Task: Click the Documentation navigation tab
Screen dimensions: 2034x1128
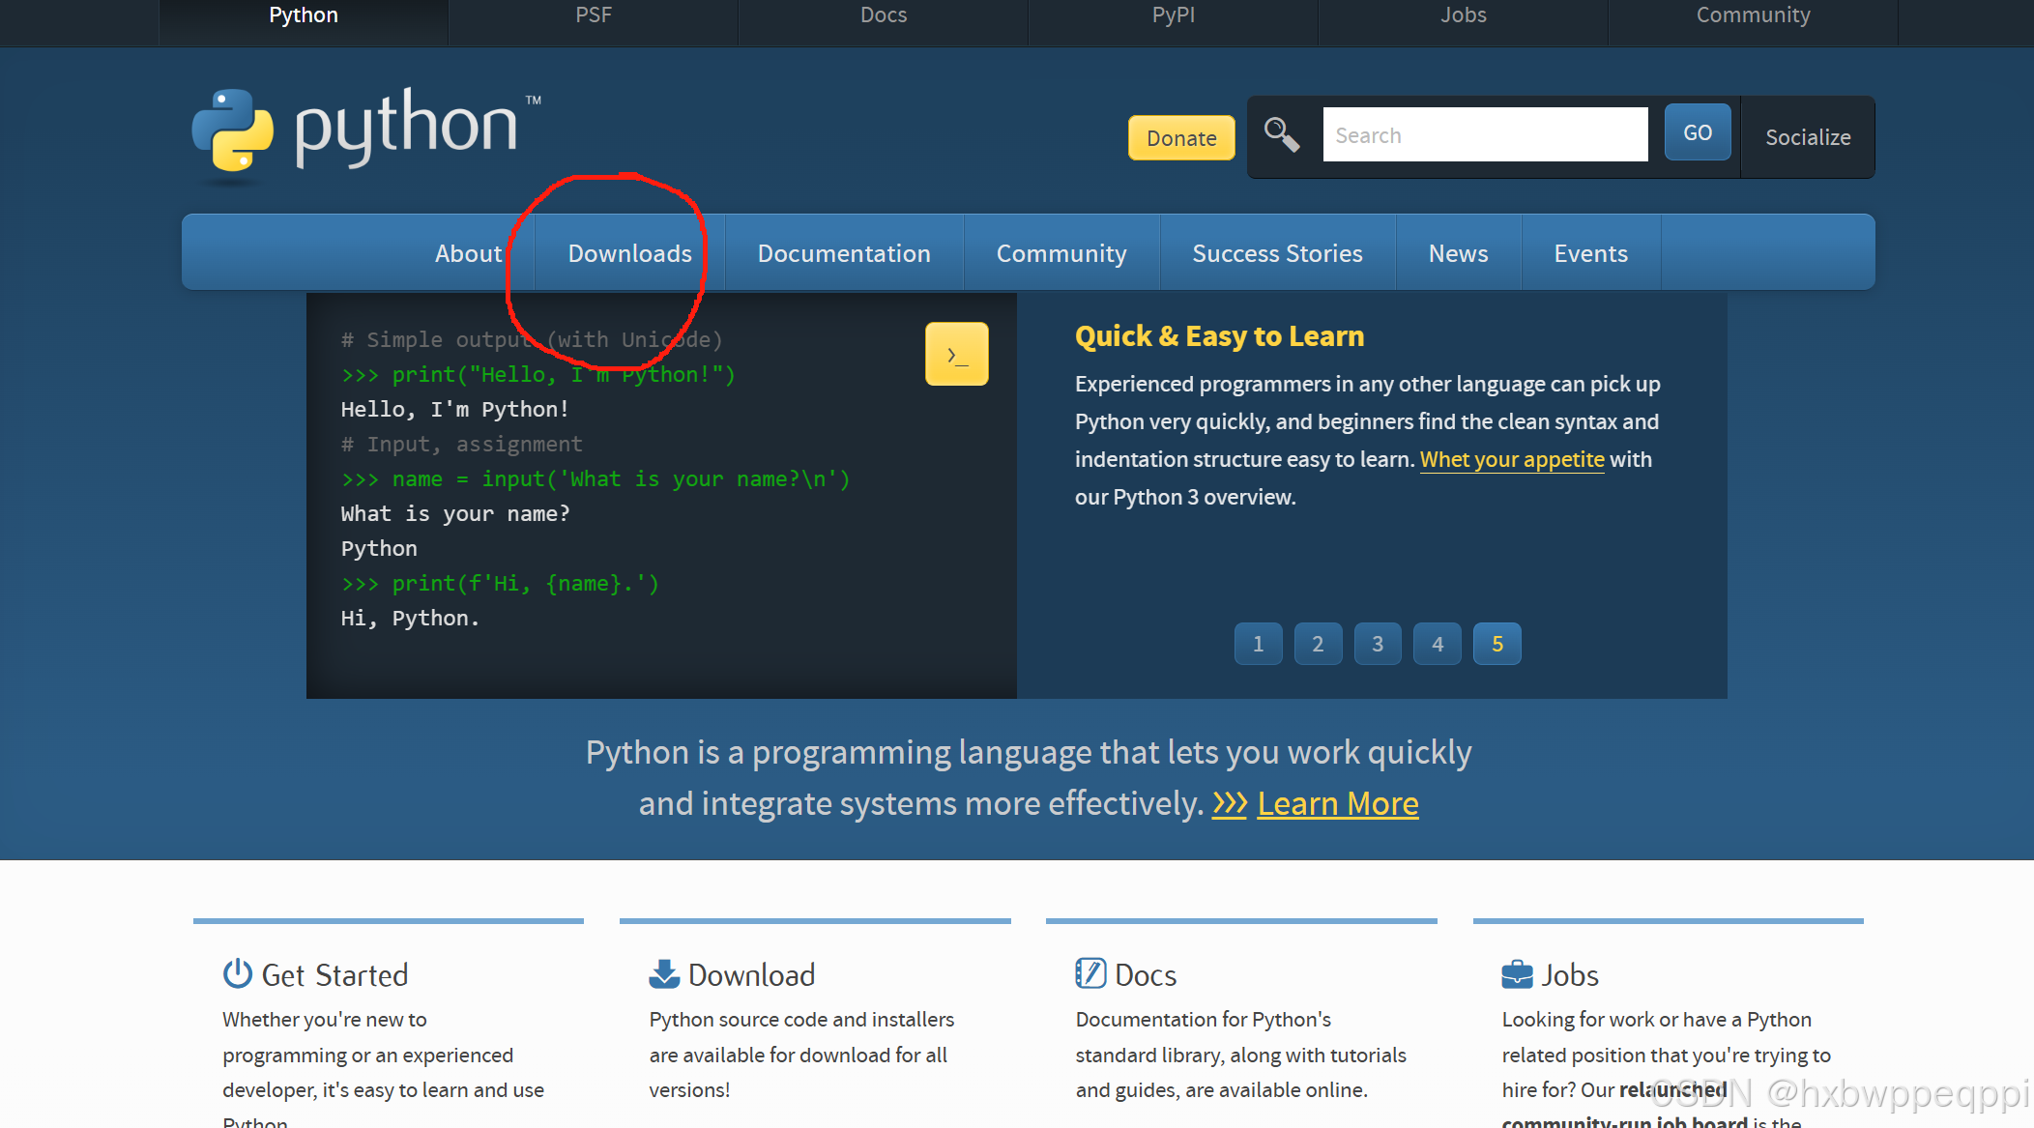Action: click(x=843, y=251)
